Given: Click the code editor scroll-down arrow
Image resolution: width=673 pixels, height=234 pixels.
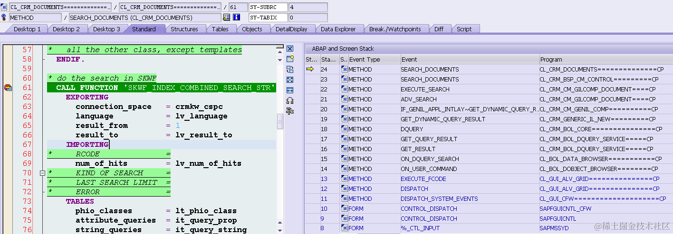Looking at the screenshot, I should tap(280, 230).
